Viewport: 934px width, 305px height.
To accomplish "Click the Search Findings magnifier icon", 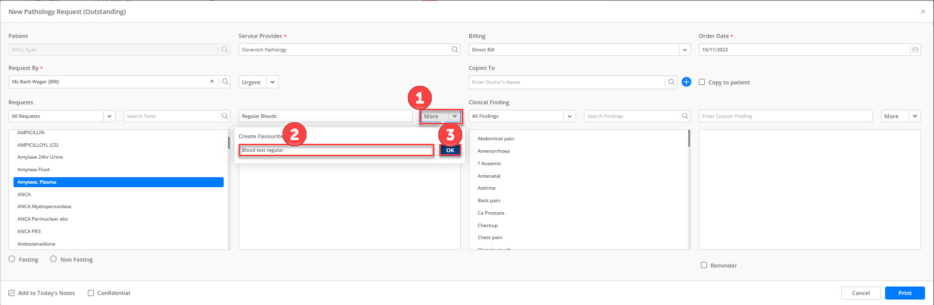I will (x=685, y=116).
